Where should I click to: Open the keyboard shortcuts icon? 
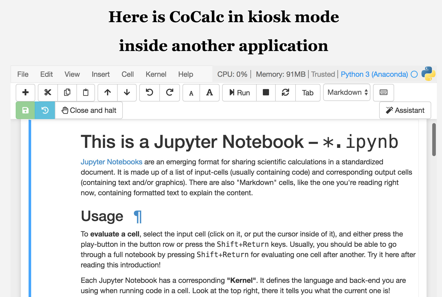[383, 92]
